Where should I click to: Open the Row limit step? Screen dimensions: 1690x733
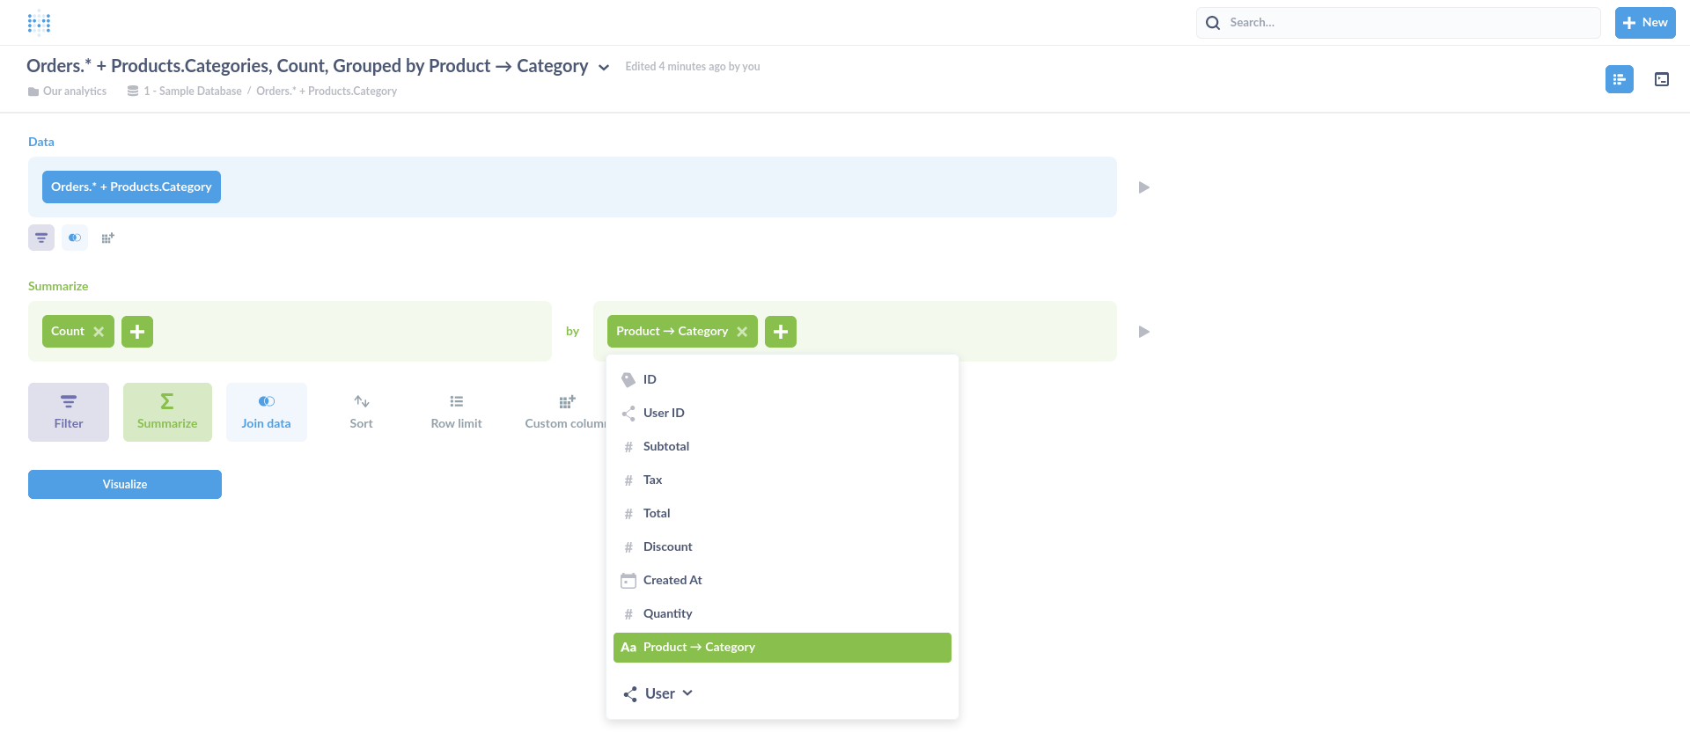[x=455, y=411]
